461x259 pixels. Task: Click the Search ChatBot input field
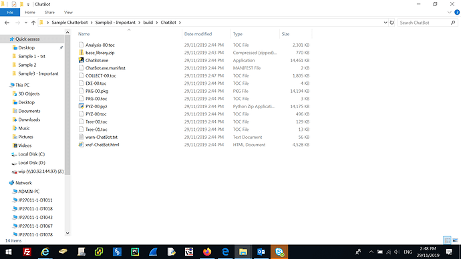tap(424, 23)
